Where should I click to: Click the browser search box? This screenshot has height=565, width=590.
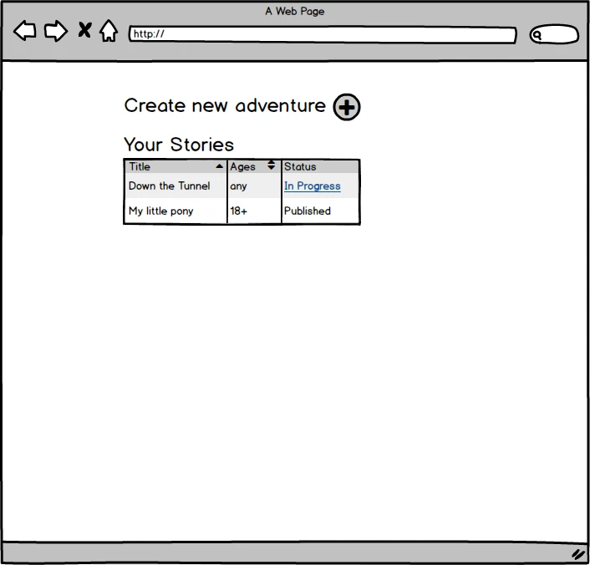point(554,34)
